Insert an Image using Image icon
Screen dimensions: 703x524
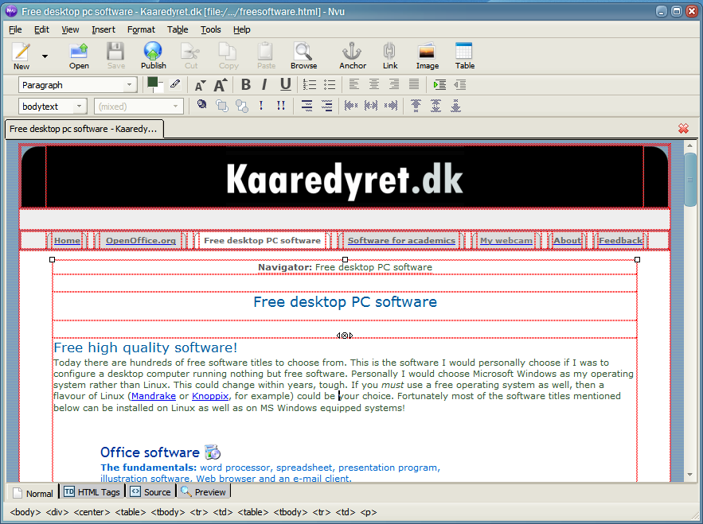pos(427,56)
